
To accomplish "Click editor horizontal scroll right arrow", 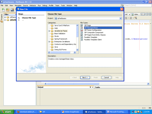I will tap(148, 84).
